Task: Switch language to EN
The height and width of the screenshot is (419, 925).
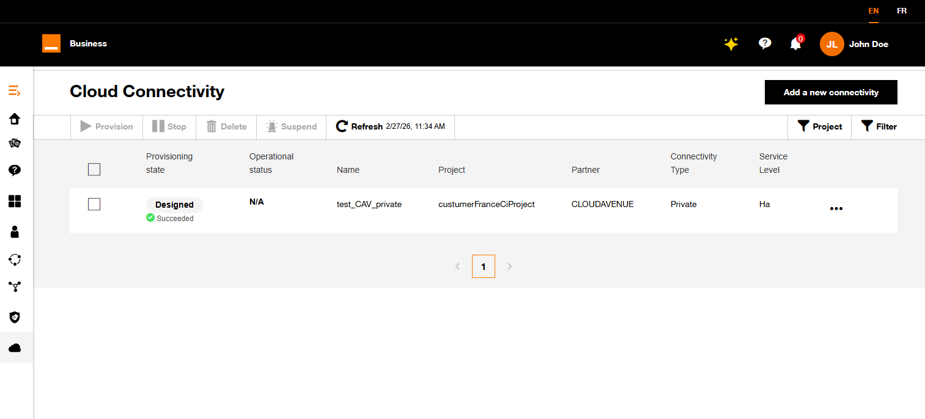Action: pyautogui.click(x=874, y=11)
